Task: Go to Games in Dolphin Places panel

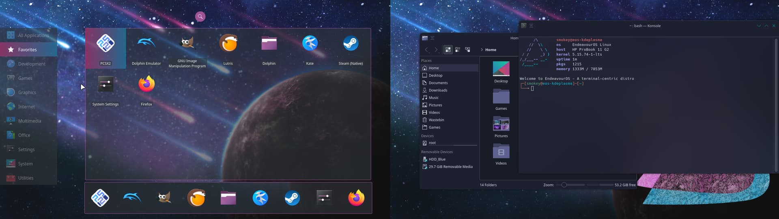Action: [449, 127]
